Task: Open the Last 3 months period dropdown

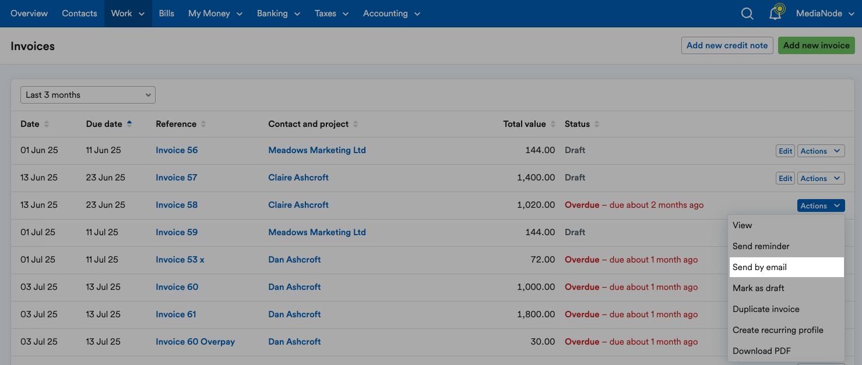Action: 88,95
